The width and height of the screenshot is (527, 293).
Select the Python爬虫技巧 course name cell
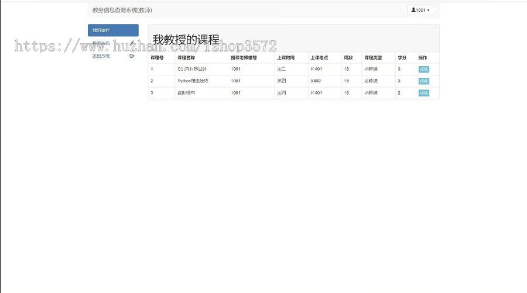193,81
